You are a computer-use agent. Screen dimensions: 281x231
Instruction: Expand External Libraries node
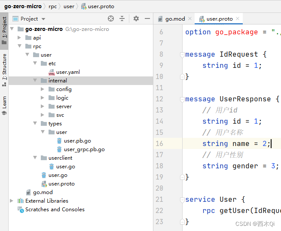point(12,201)
